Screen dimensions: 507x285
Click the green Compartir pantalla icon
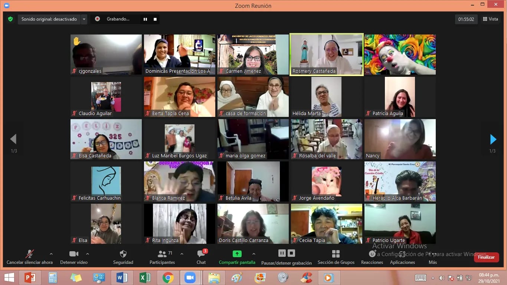[237, 254]
